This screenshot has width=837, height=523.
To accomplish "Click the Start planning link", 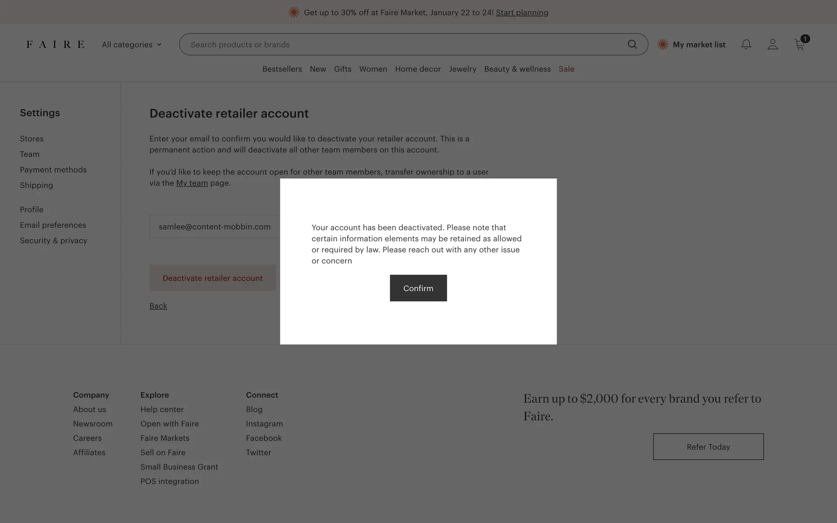I will tap(522, 13).
